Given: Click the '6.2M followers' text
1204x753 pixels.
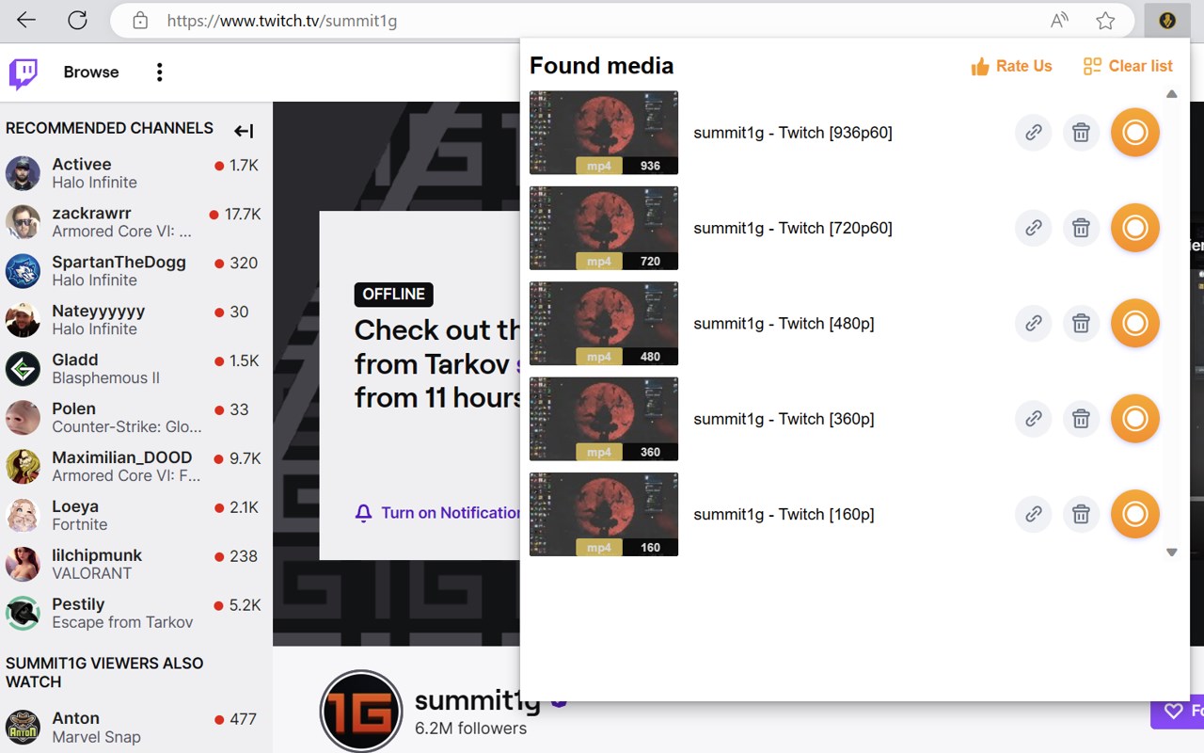Looking at the screenshot, I should point(470,729).
